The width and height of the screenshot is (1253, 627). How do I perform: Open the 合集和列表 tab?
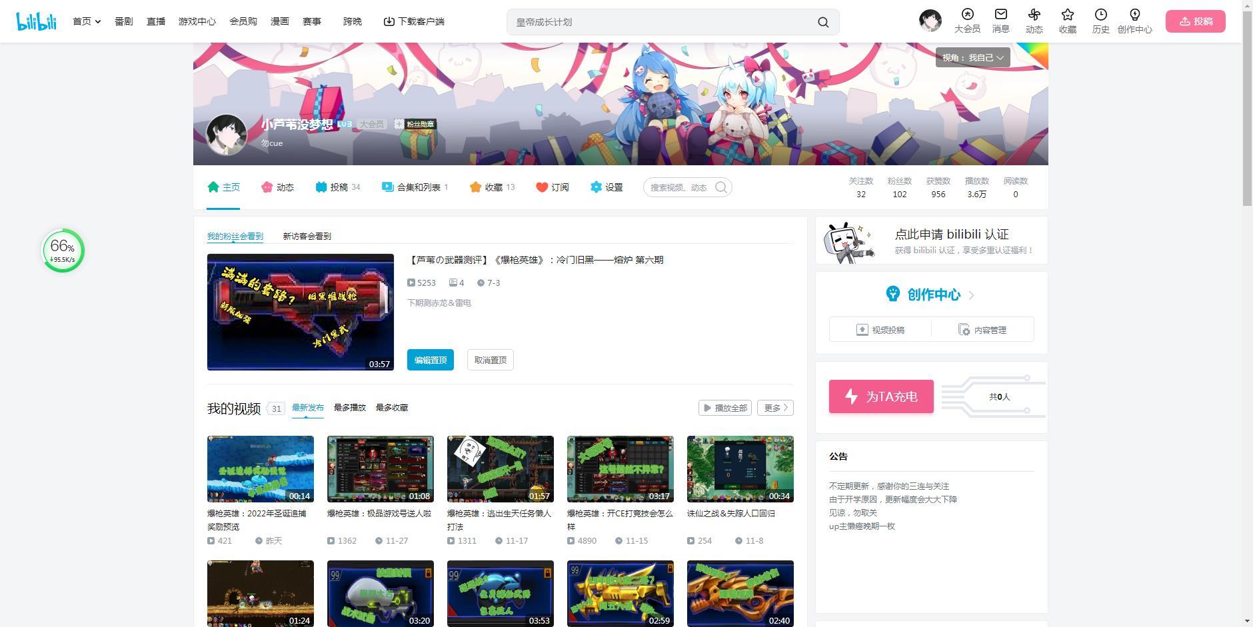tap(415, 187)
